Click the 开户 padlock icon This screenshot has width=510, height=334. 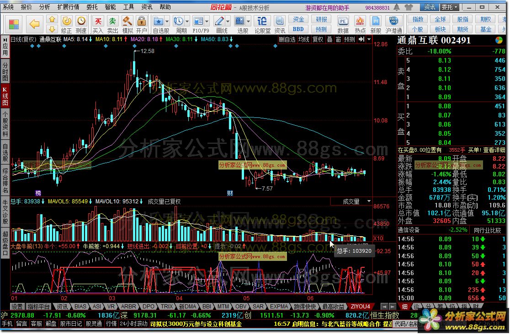click(x=142, y=21)
